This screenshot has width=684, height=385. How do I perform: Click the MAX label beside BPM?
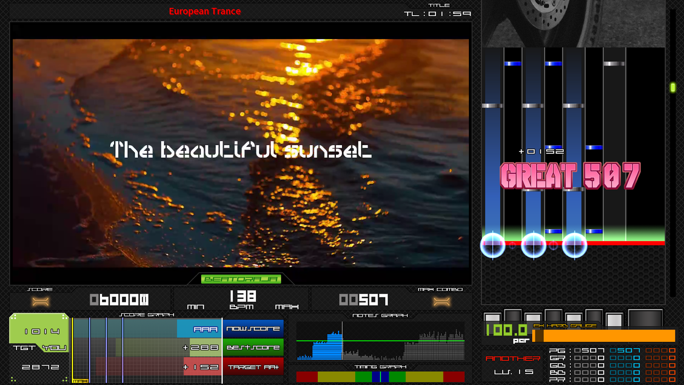coord(287,307)
